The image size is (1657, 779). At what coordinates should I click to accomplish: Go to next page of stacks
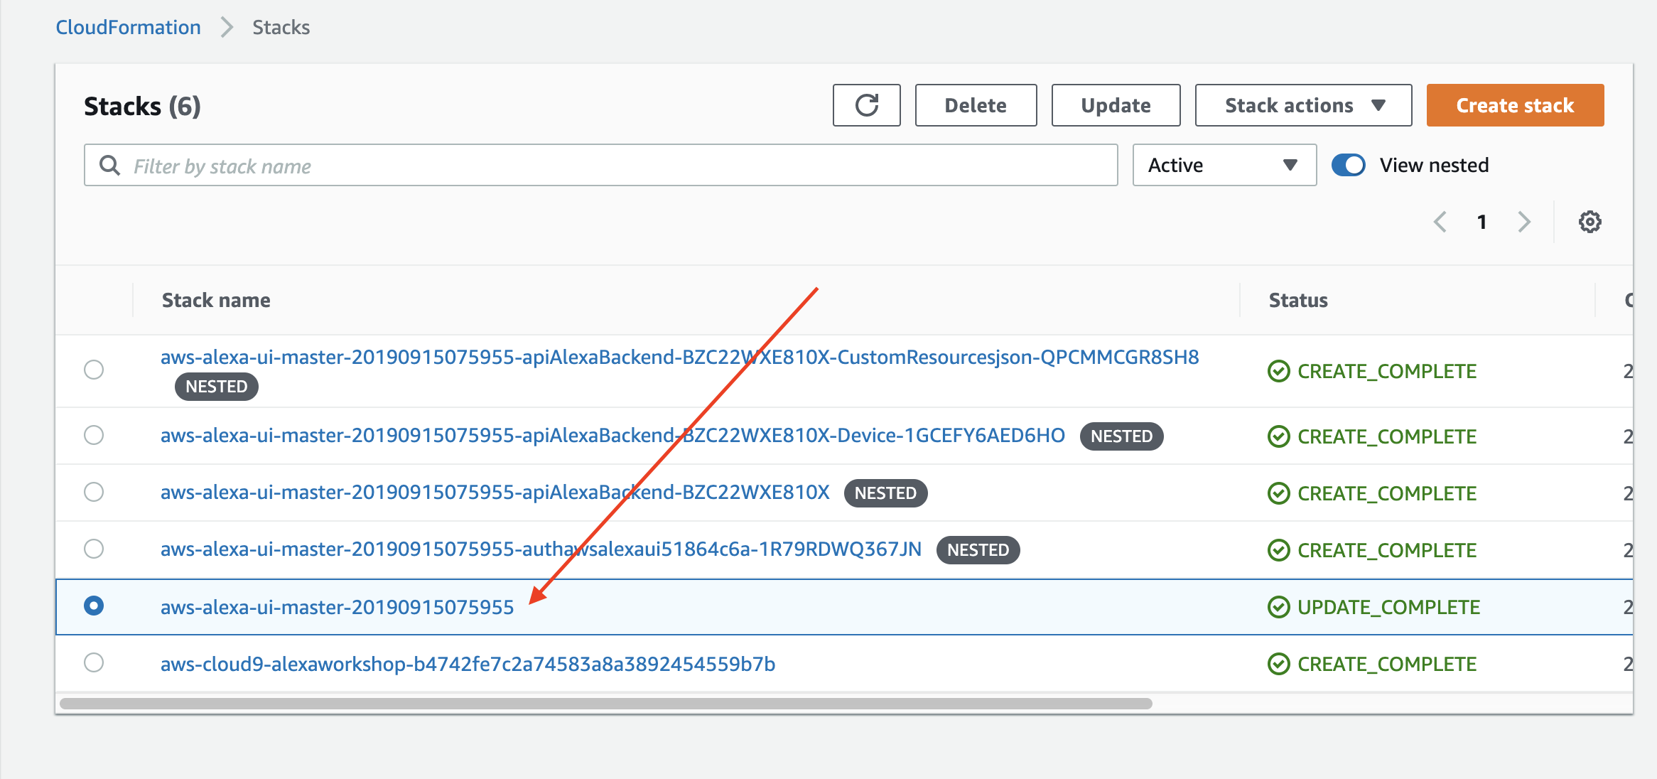coord(1524,222)
